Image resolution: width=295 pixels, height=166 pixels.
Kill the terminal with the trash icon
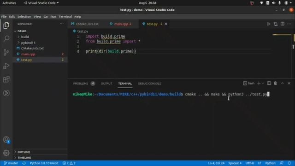(276, 83)
